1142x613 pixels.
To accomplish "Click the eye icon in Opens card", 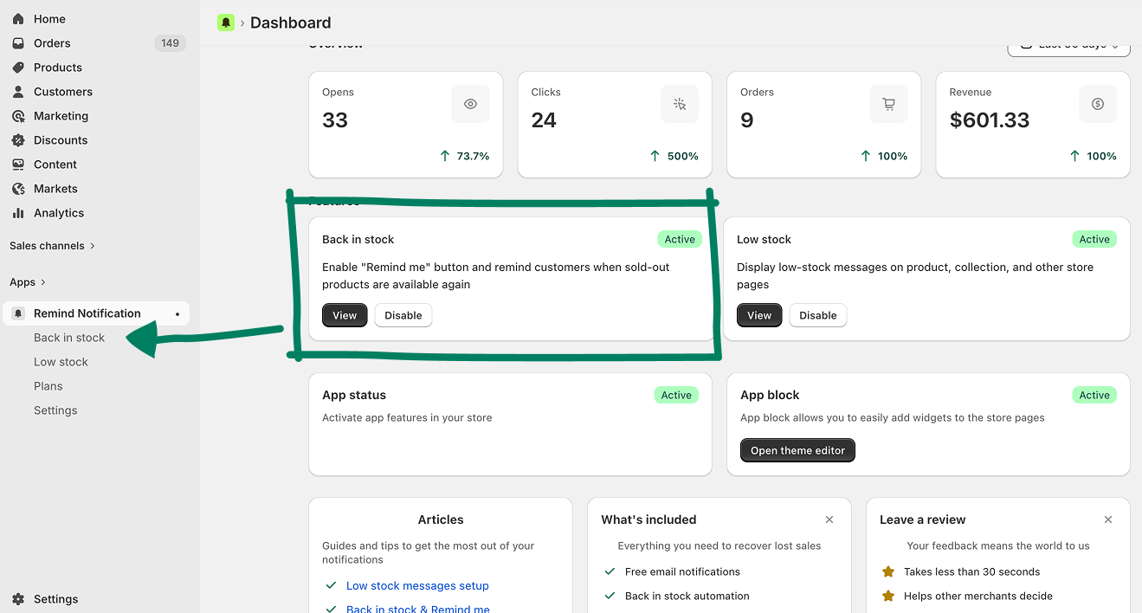I will [470, 104].
